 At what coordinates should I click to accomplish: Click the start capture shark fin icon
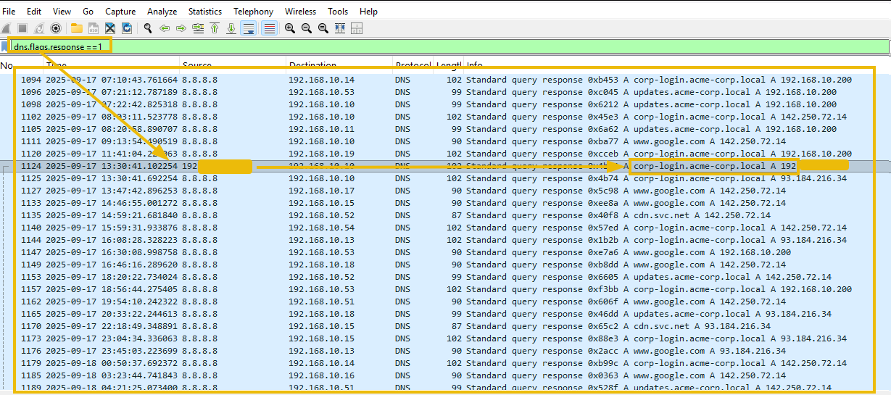tap(7, 28)
